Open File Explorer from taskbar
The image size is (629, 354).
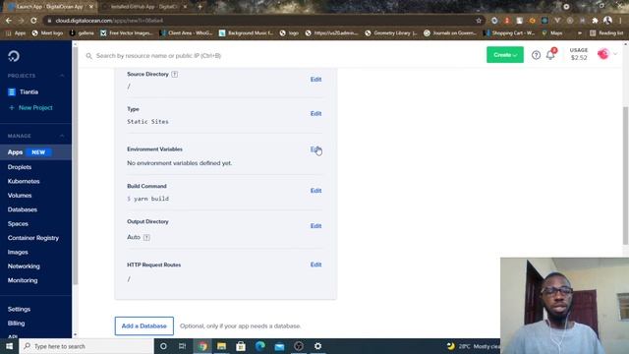point(221,346)
